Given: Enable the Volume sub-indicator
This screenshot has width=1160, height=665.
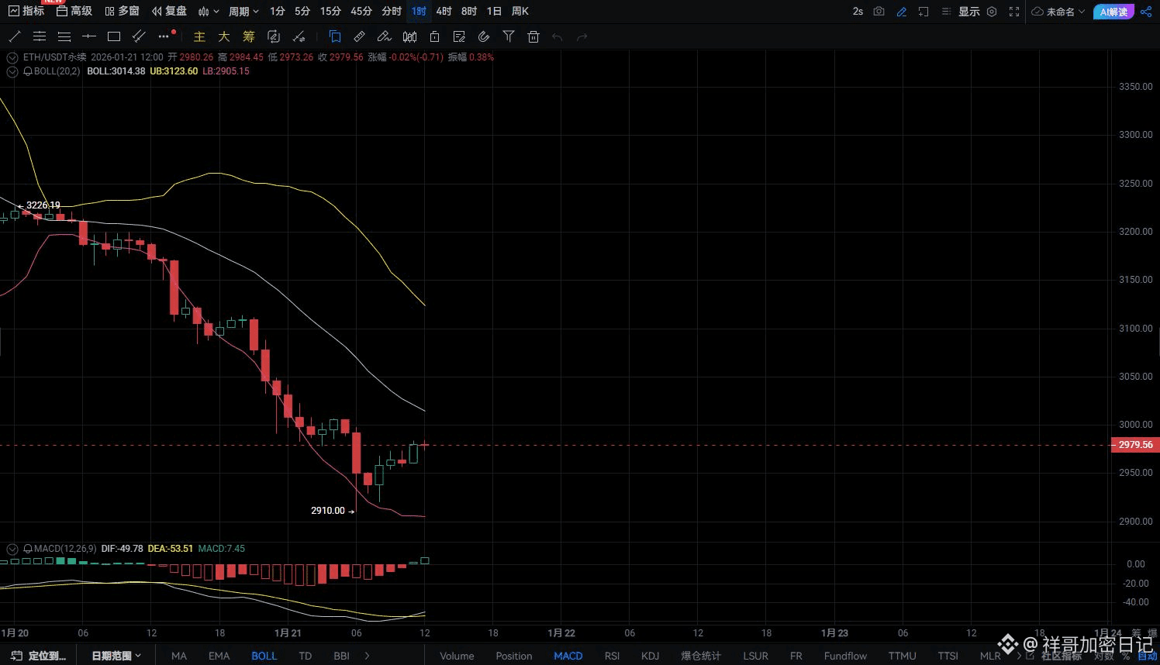Looking at the screenshot, I should pyautogui.click(x=457, y=656).
